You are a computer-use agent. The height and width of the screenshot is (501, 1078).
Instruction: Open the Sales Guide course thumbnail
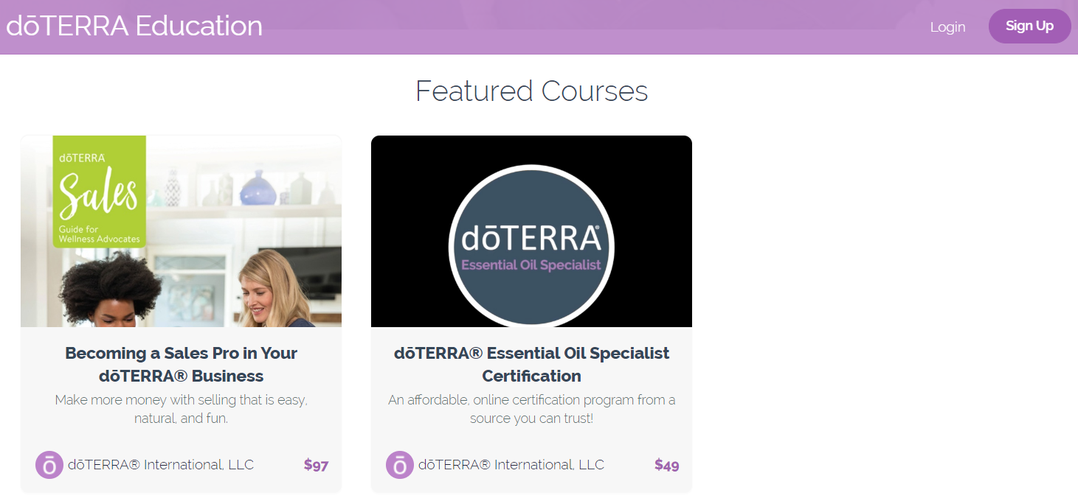click(181, 231)
